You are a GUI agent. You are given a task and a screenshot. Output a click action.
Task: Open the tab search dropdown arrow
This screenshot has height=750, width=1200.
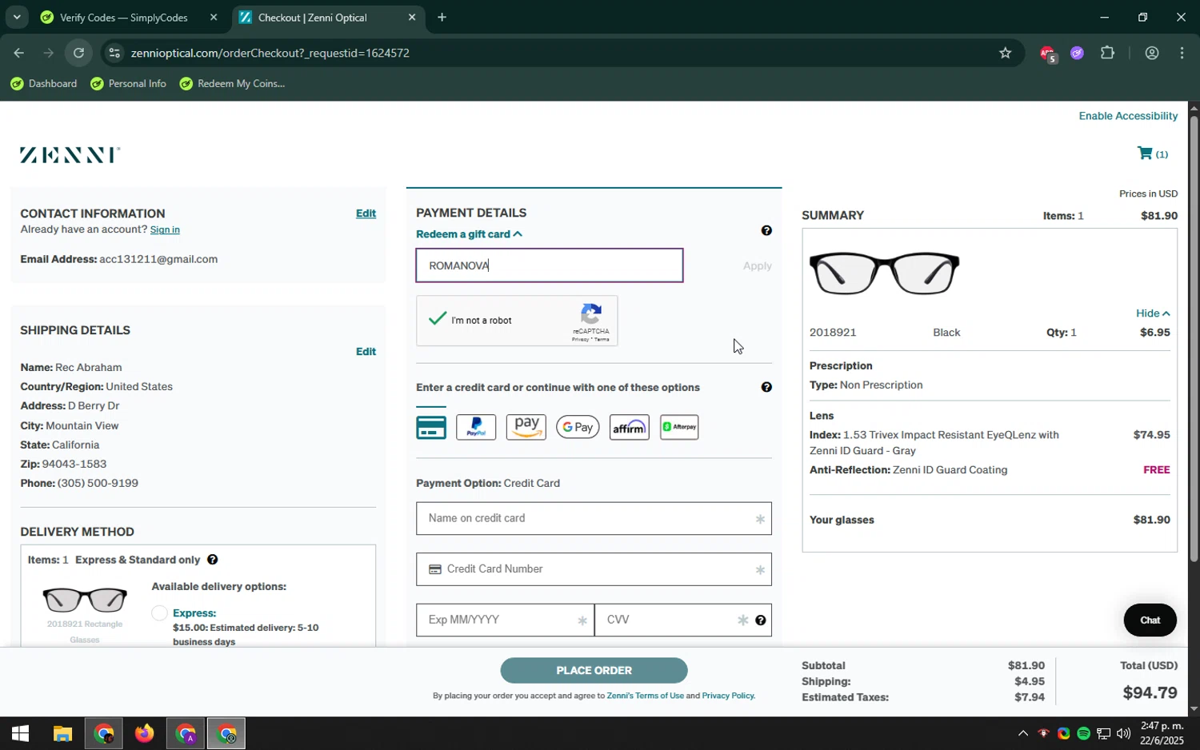coord(16,17)
